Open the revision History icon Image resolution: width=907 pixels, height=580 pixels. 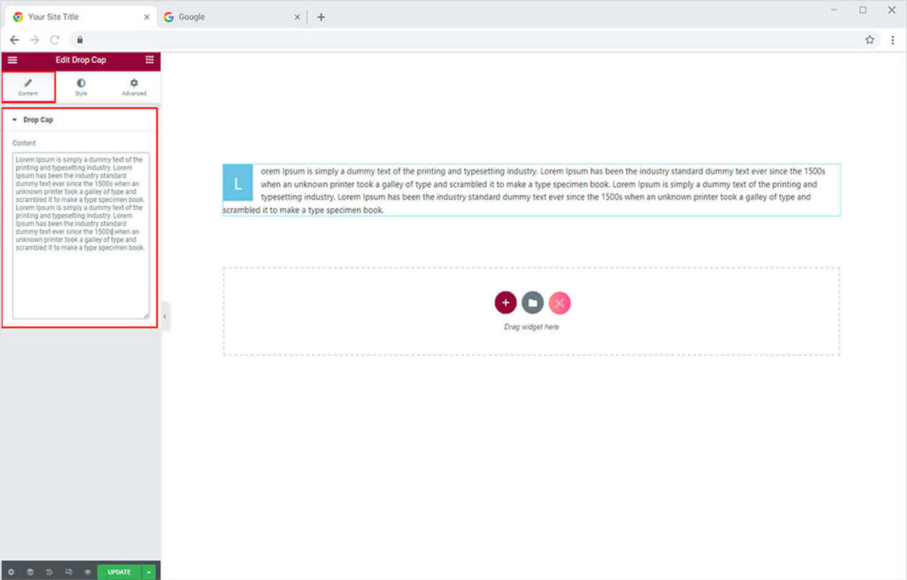pyautogui.click(x=50, y=572)
